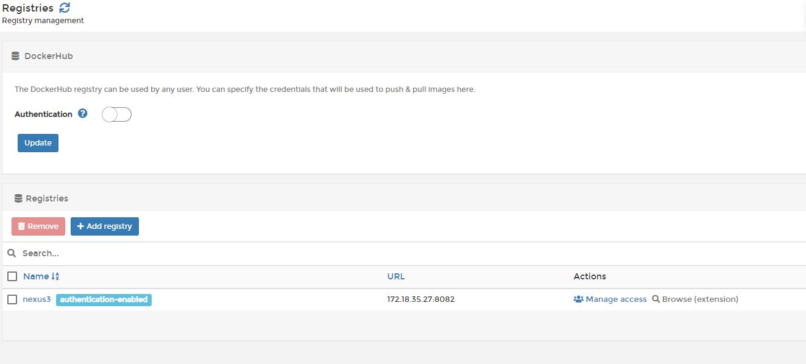This screenshot has width=806, height=364.
Task: Click the Name column sort icon
Action: (x=55, y=276)
